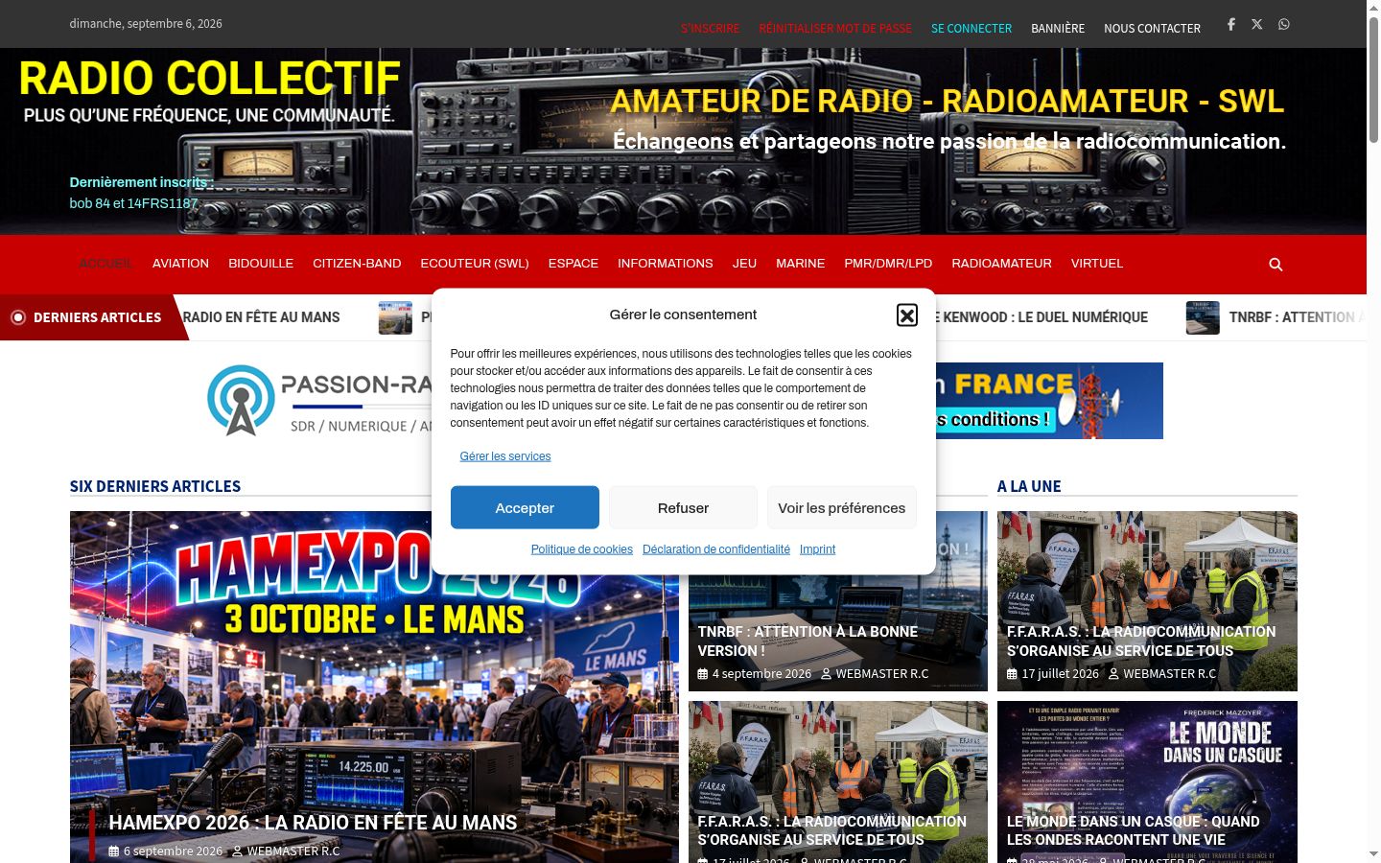This screenshot has height=863, width=1381.
Task: Open RÉINITIALISER MOT DE PASSE link
Action: point(835,29)
